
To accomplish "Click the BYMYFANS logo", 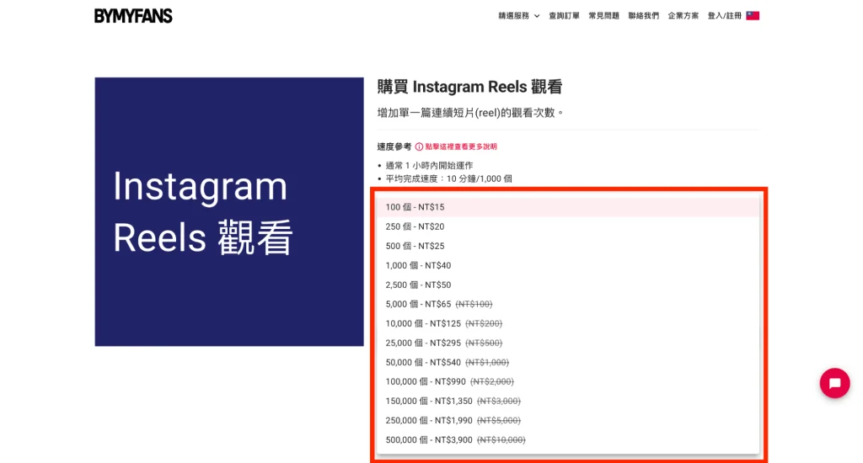I will coord(133,16).
